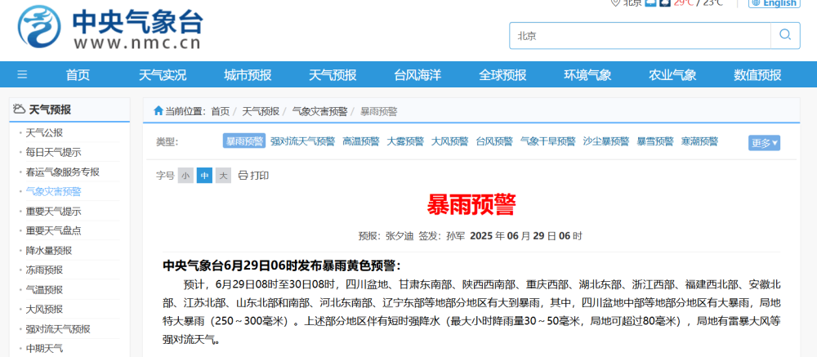
Task: Open the hamburger menu in navigation bar
Action: click(22, 74)
